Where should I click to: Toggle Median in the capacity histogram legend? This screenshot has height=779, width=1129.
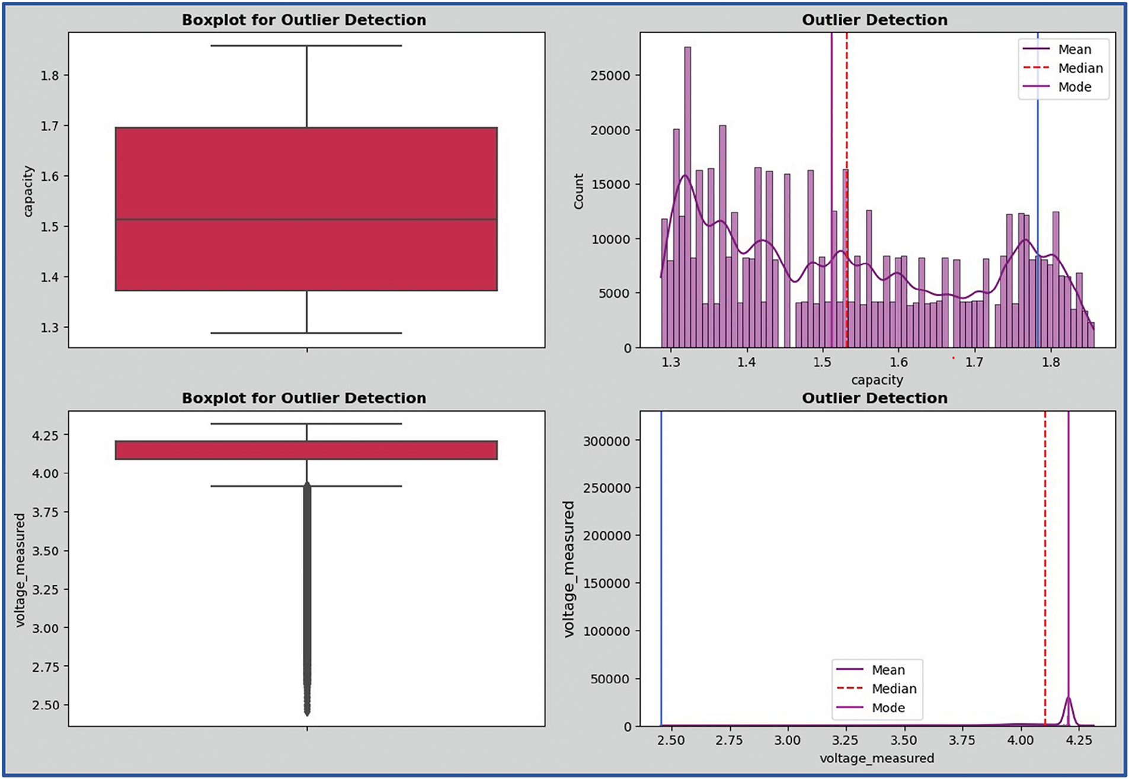(x=1080, y=68)
